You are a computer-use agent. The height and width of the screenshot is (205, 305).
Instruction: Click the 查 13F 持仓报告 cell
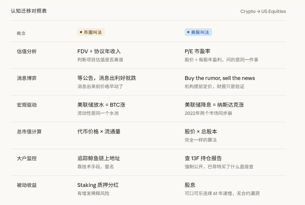point(203,158)
